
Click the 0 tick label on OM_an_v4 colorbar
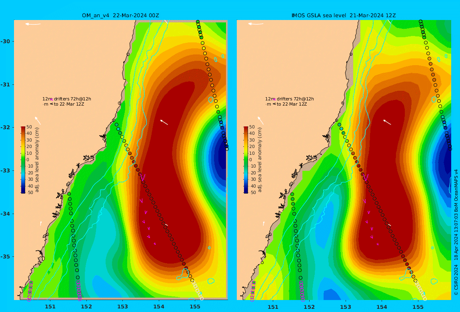click(x=28, y=160)
